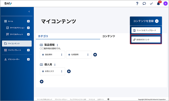This screenshot has width=169, height=101.
Task: Expand the ゲストユーザー arrow button
Action: coord(28,59)
